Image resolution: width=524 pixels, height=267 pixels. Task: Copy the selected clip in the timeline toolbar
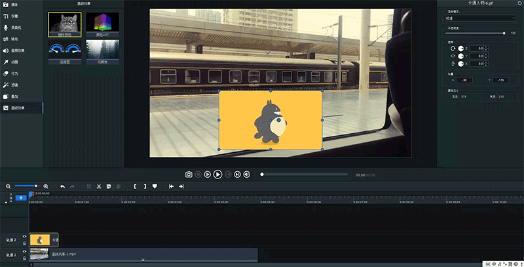coord(109,186)
